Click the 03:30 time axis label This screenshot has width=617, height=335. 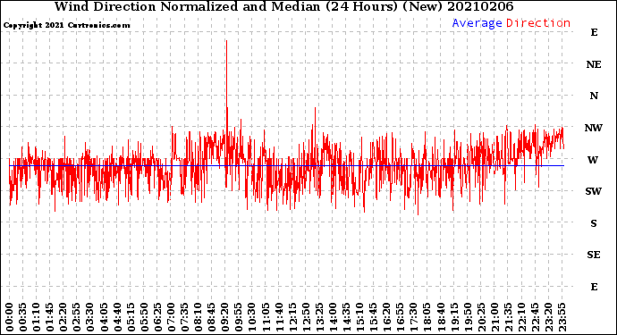90,317
